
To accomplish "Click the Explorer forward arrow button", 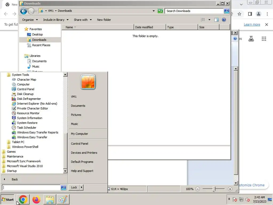I will click(31, 11).
